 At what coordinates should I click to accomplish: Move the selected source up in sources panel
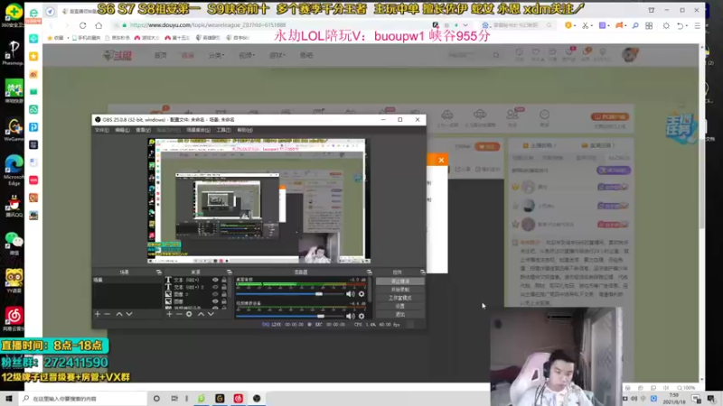click(x=201, y=314)
